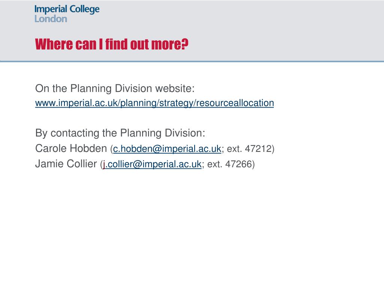
Task: Click the 'On the Planning Division website:' text
Action: (115, 88)
